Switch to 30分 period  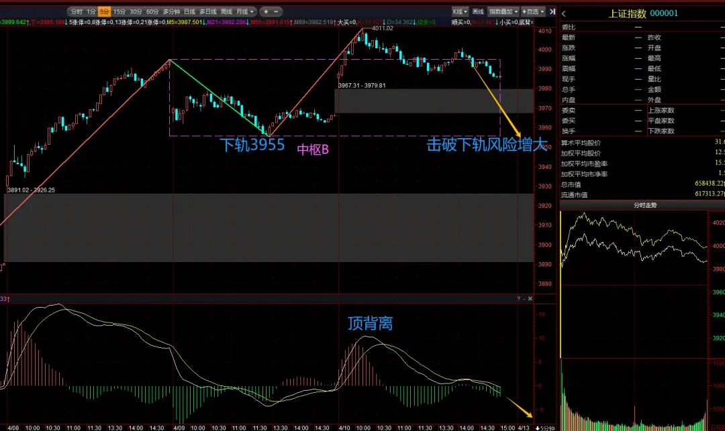136,11
